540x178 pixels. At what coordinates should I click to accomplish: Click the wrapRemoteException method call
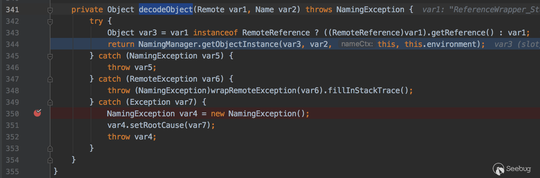coord(253,91)
